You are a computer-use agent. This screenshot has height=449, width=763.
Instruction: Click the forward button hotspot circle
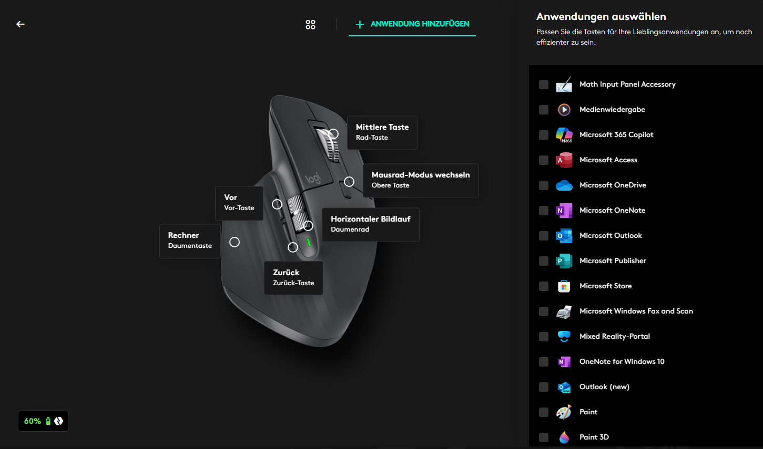(x=277, y=204)
